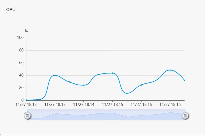Select the 44% point before the sharp drop
This screenshot has width=205, height=136.
coord(112,73)
